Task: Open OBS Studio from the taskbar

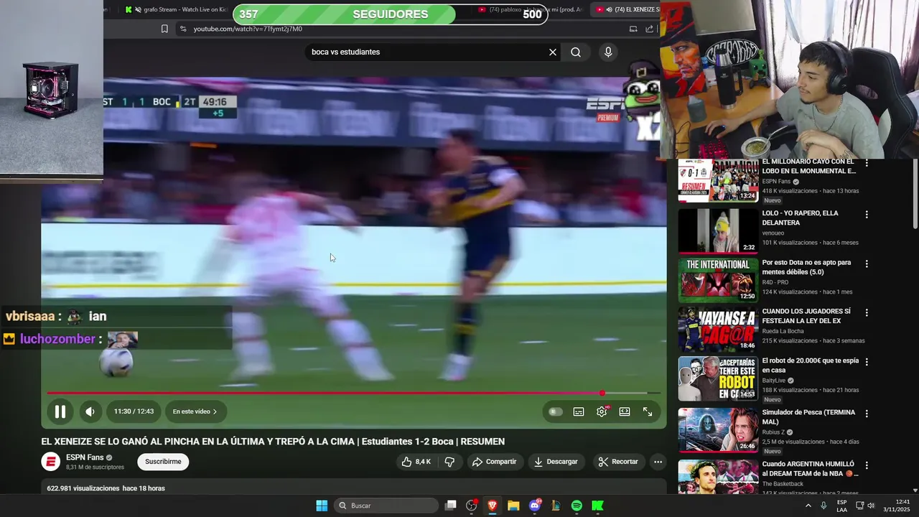Action: pos(471,506)
